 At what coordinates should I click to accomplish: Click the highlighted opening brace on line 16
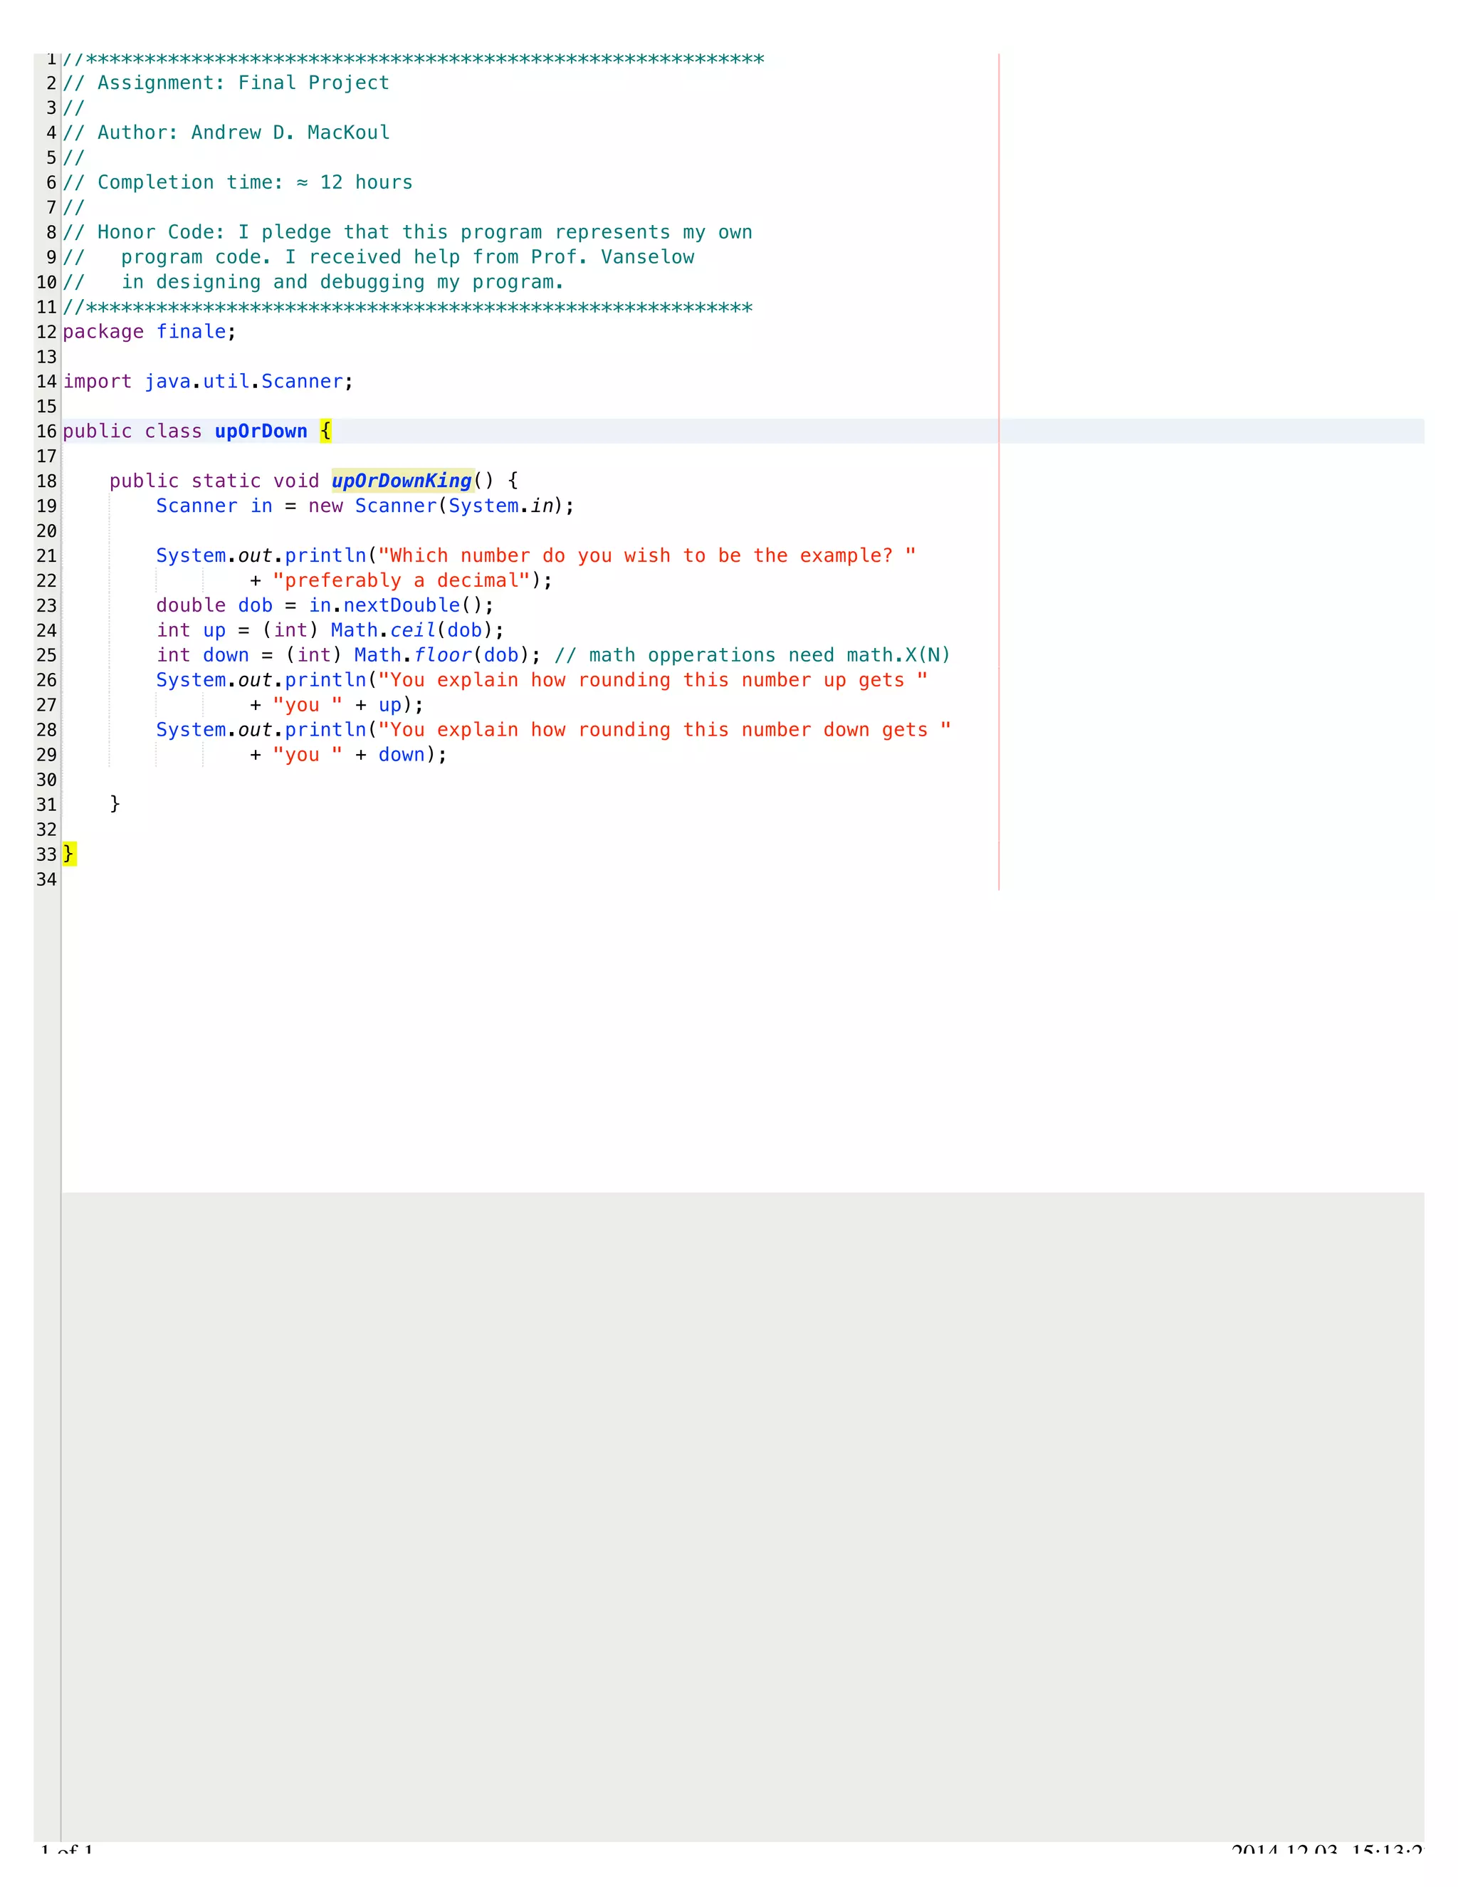tap(325, 431)
